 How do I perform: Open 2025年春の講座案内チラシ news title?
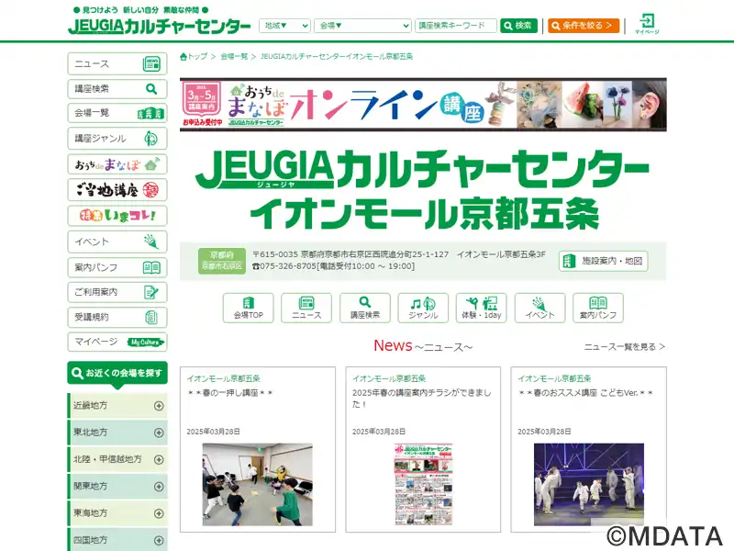pyautogui.click(x=422, y=399)
